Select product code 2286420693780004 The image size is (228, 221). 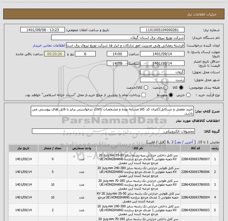[195, 197]
